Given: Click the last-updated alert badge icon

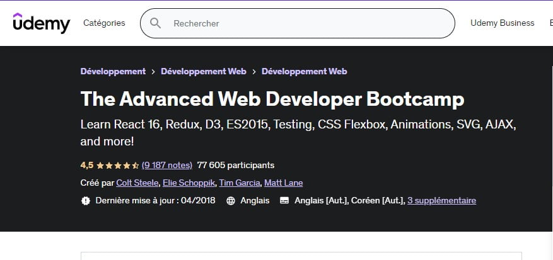Looking at the screenshot, I should click(85, 201).
